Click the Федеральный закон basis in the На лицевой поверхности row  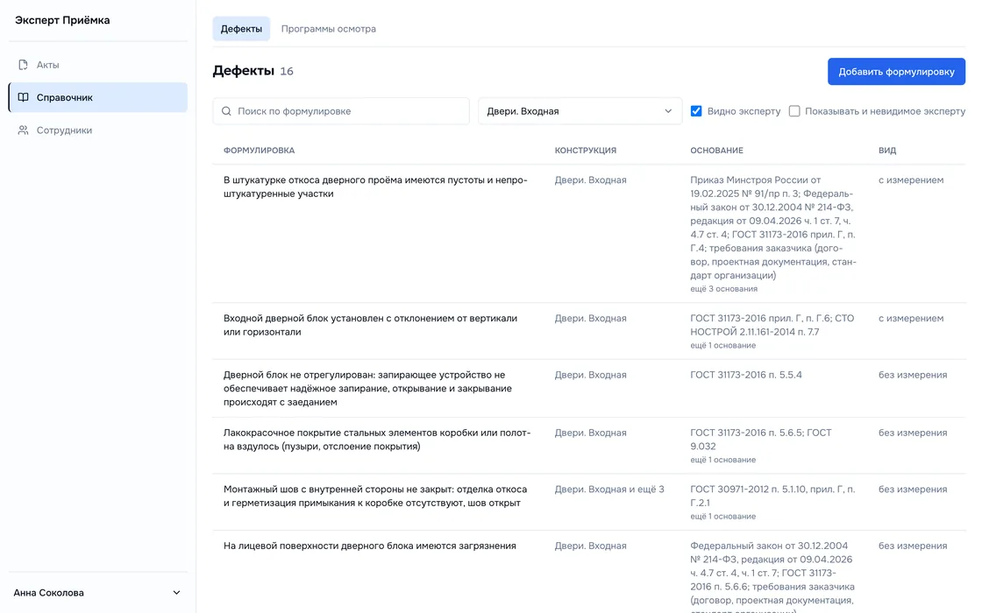pyautogui.click(x=772, y=579)
